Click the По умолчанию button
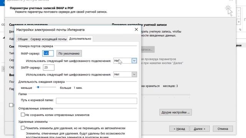Image resolution: width=246 pixels, height=138 pixels. click(x=69, y=53)
